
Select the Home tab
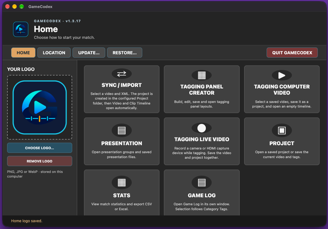pos(23,53)
